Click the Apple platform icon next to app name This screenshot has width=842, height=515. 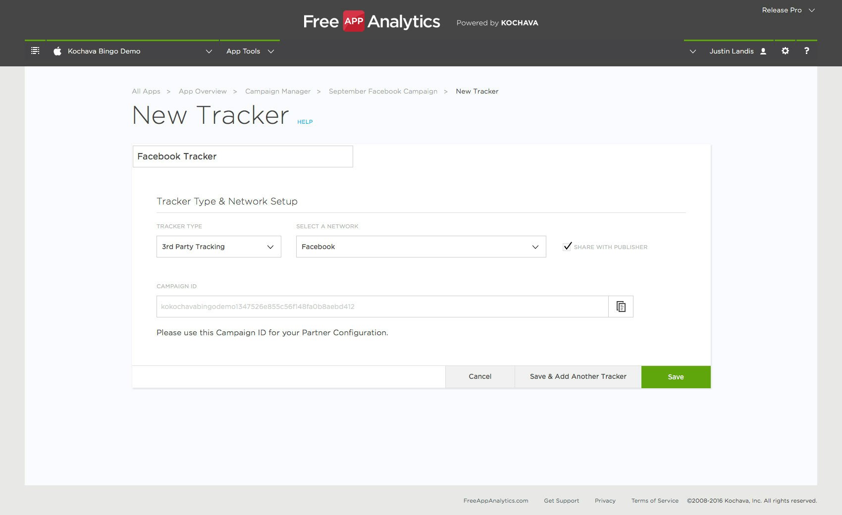pos(57,51)
